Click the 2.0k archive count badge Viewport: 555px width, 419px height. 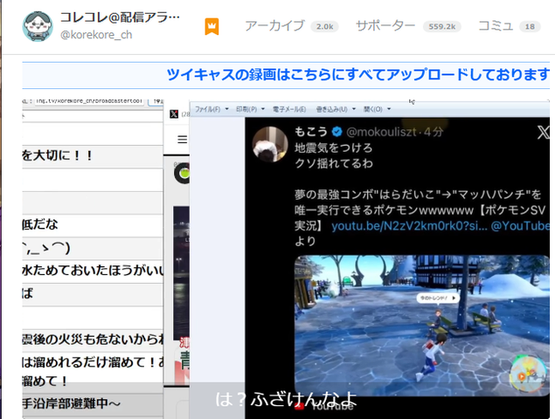pos(324,26)
